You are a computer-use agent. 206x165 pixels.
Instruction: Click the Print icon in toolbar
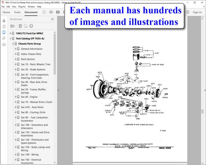pyautogui.click(x=58, y=12)
